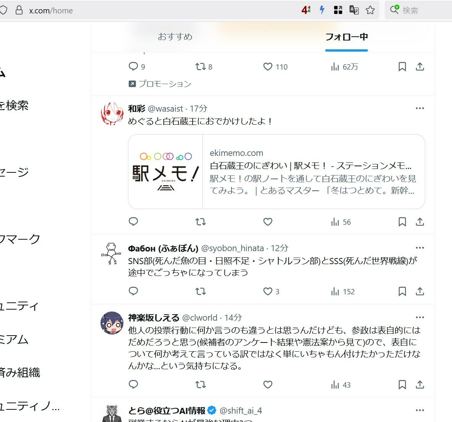Open the extensions grid icon in address bar
Screen dimensions: 452x422
pos(338,10)
